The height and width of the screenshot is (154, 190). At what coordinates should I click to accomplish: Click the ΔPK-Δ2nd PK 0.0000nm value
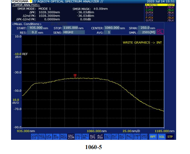(52, 19)
